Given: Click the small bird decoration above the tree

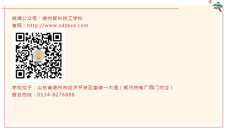Looking at the screenshot, I should [x=211, y=2].
